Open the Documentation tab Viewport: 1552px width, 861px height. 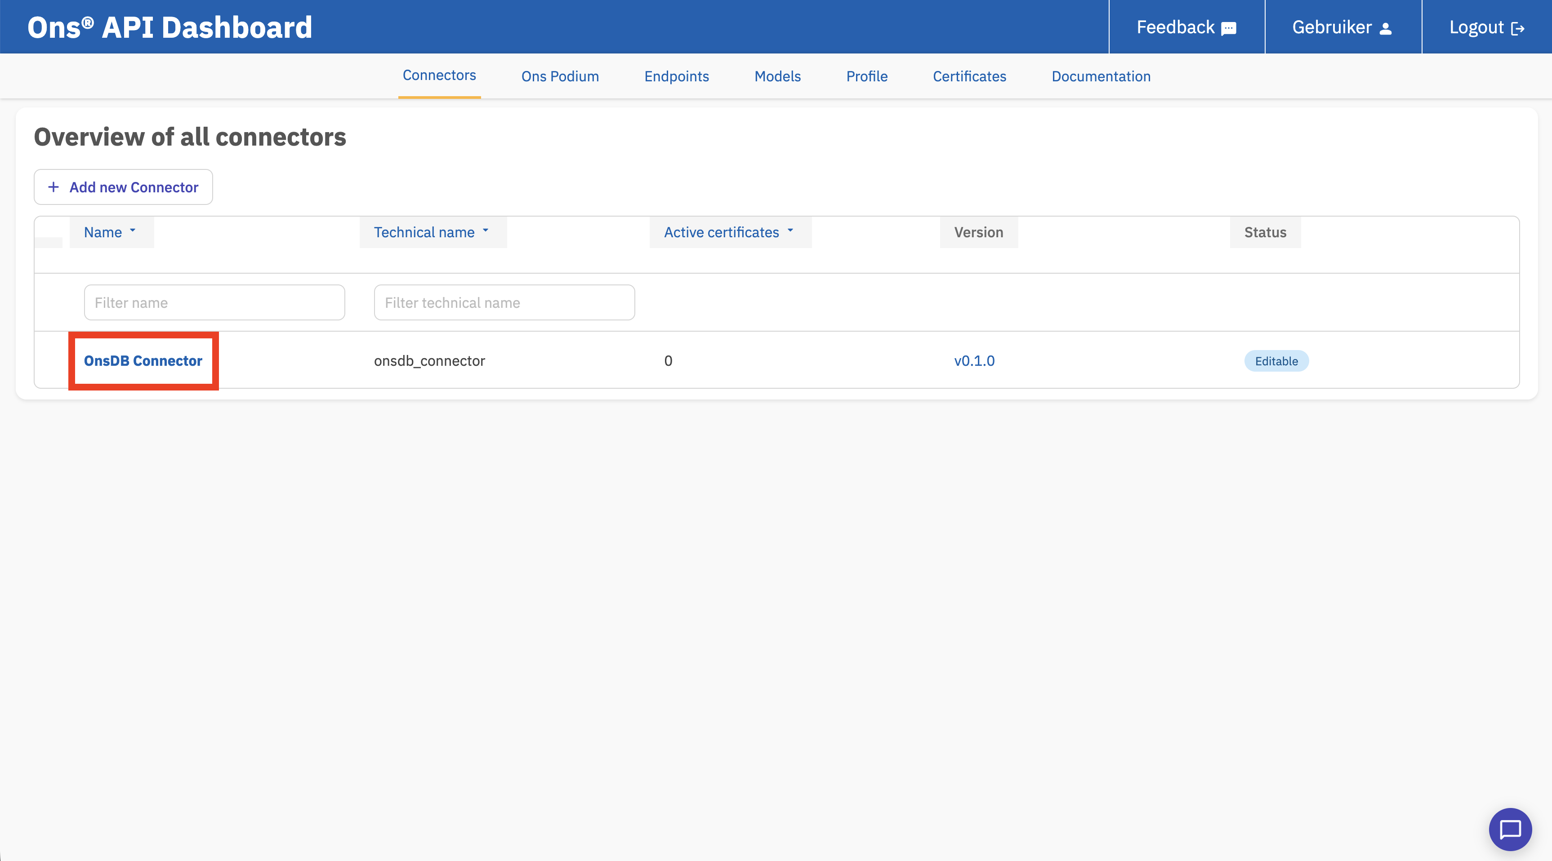pos(1101,76)
